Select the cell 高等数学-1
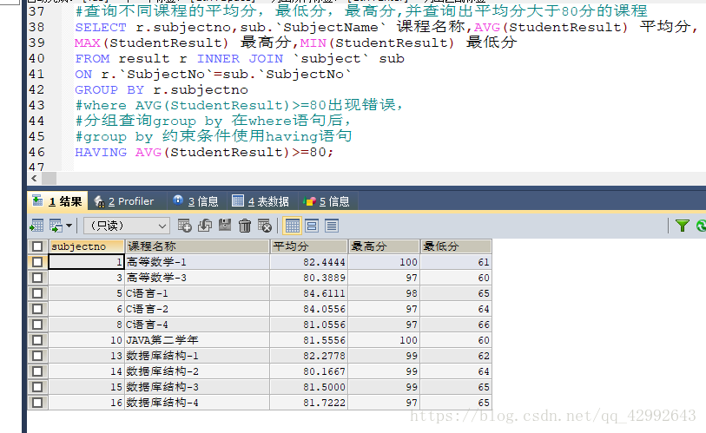Image resolution: width=706 pixels, height=433 pixels. (x=197, y=262)
